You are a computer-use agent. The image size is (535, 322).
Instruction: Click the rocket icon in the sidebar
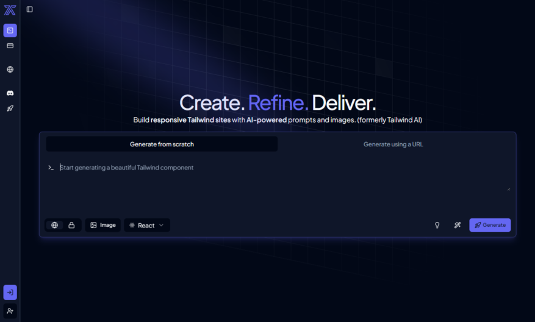[10, 109]
